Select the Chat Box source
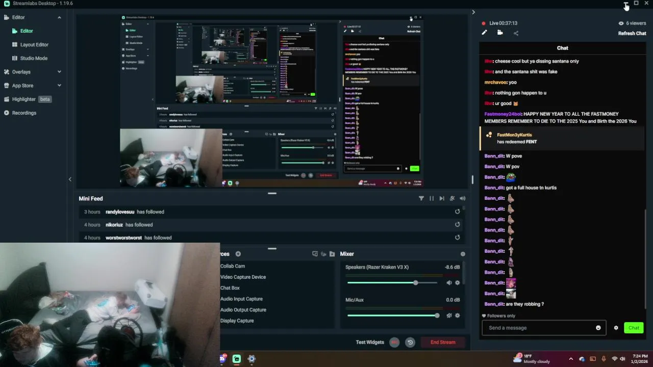This screenshot has height=367, width=653. click(230, 288)
